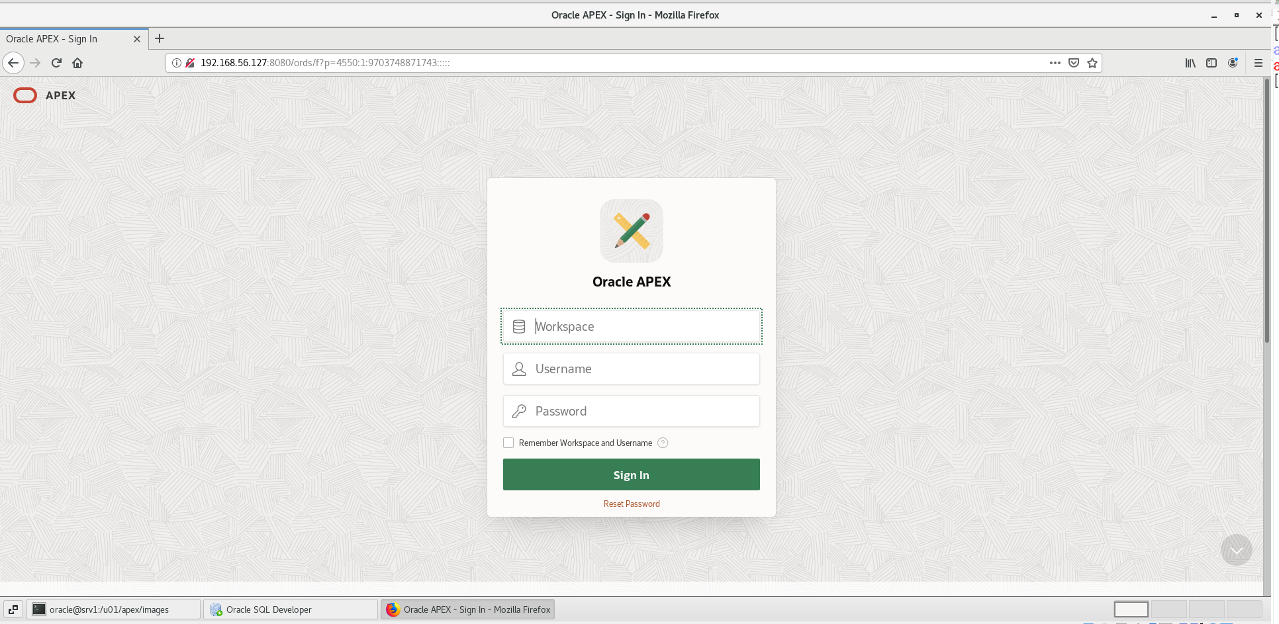Open the Firefox account icon
The height and width of the screenshot is (624, 1279).
[x=1233, y=63]
